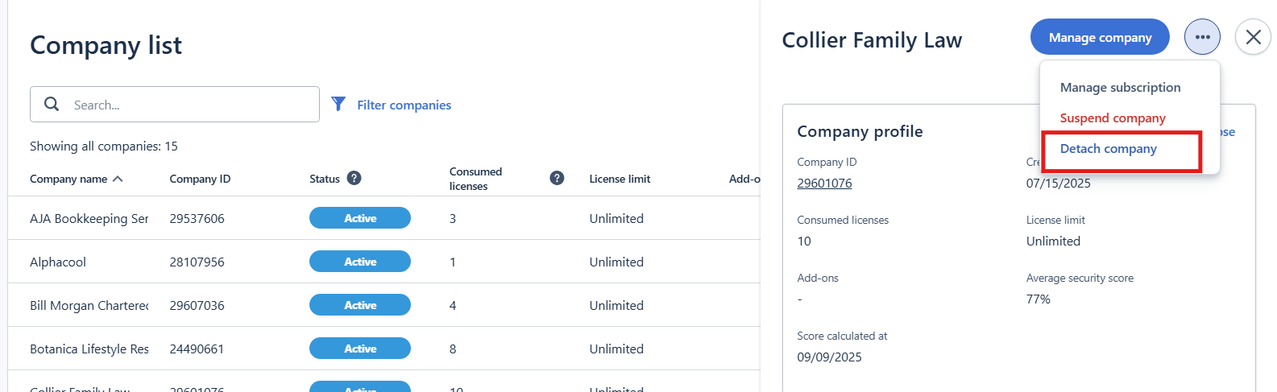Click the License limit column header
1277x392 pixels.
620,179
